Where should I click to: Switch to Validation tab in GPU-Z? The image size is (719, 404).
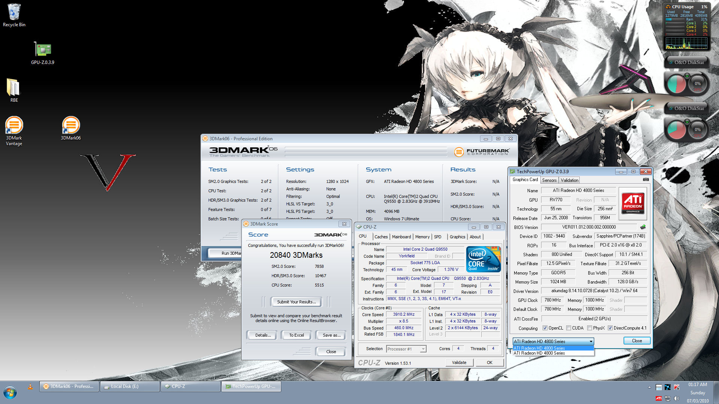569,180
